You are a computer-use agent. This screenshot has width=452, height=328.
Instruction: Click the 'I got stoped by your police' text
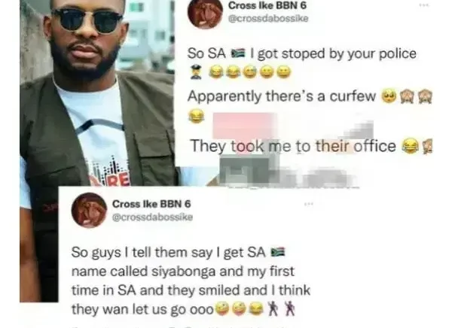333,54
